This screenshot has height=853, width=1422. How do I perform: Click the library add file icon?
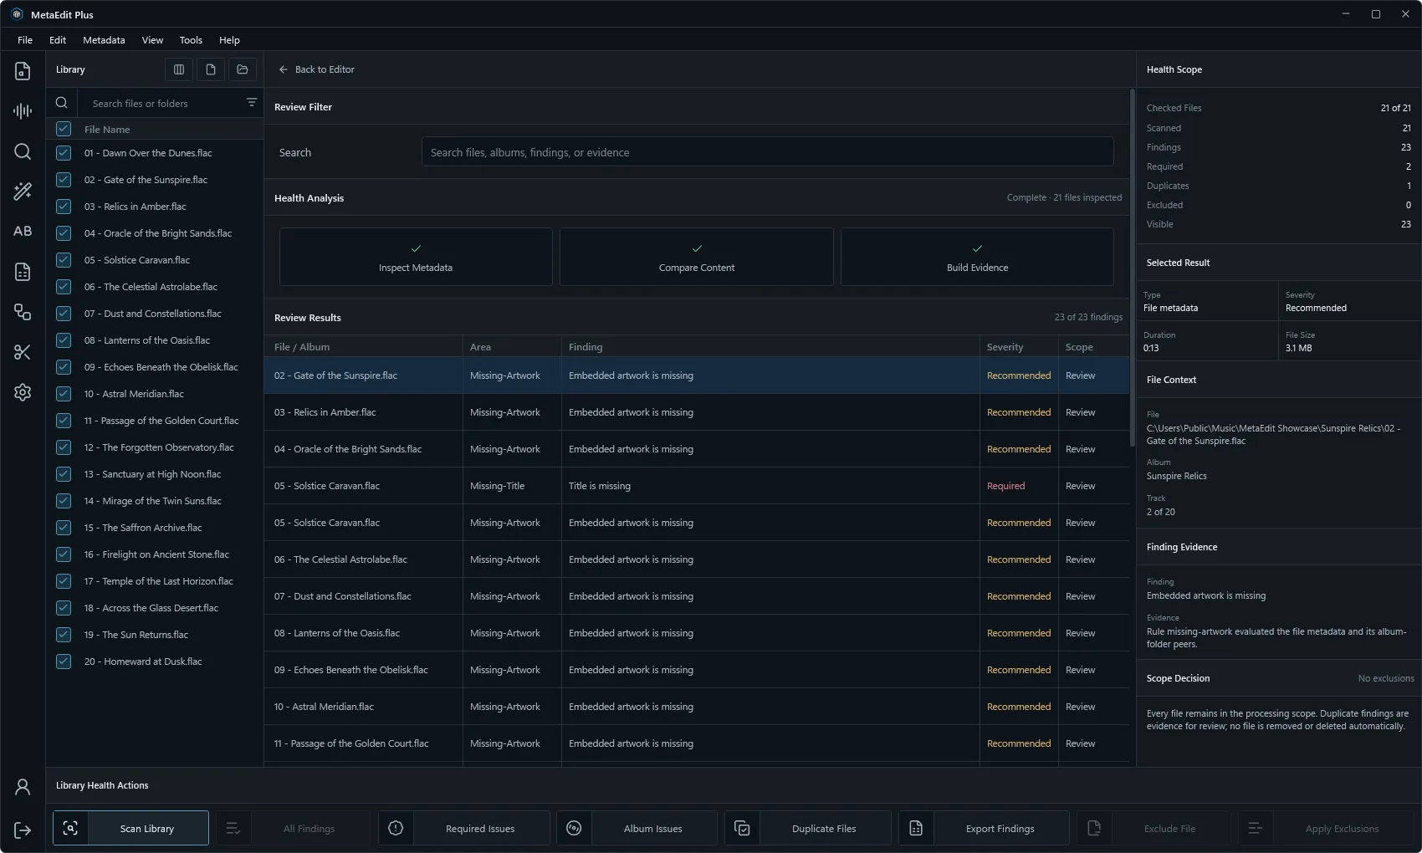(211, 69)
